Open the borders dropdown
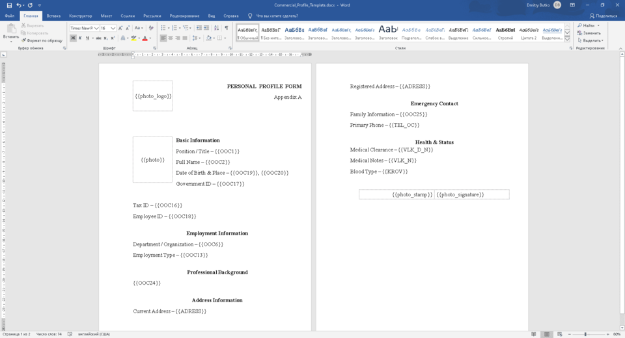Image resolution: width=625 pixels, height=338 pixels. pos(225,38)
